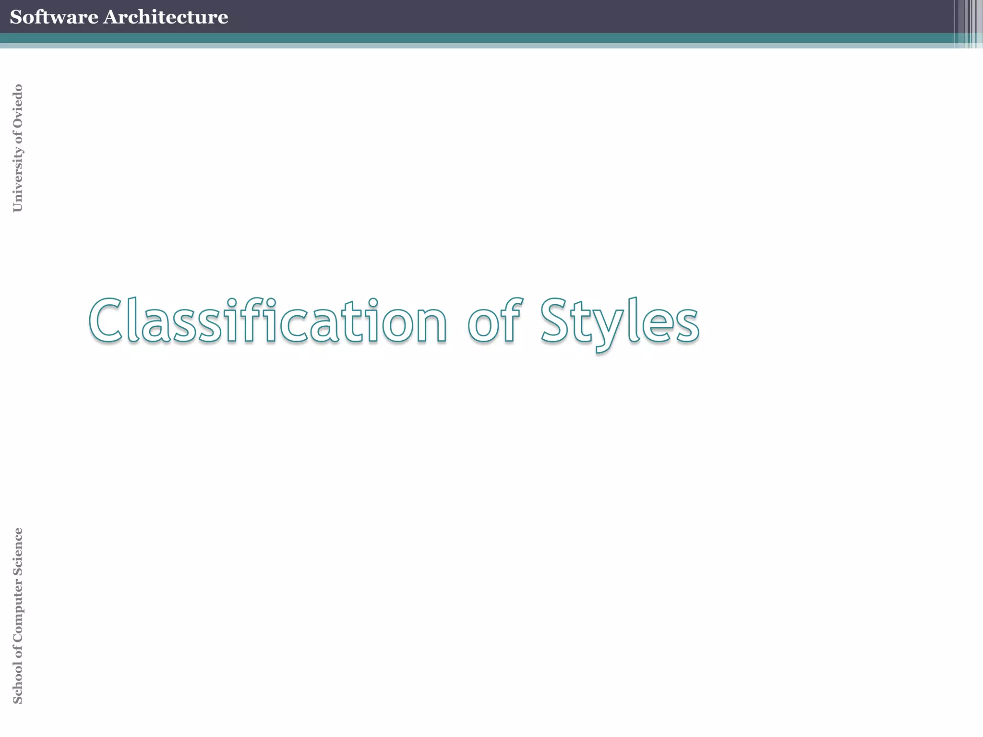Click the word 'Classification' in the title

268,321
